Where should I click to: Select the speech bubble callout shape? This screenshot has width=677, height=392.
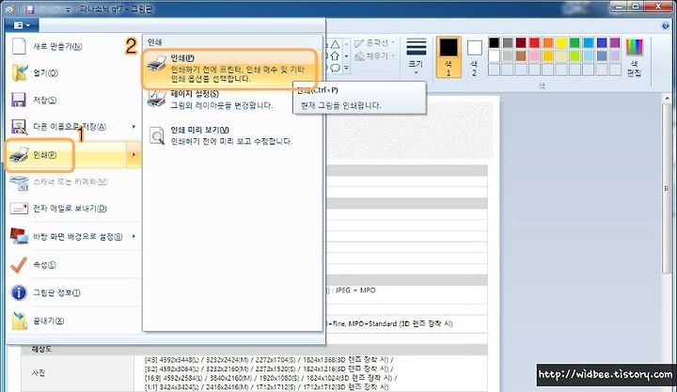pos(335,68)
